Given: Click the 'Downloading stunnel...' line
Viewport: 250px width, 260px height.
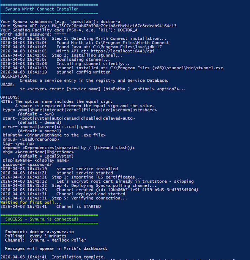Looking at the screenshot, I should [x=83, y=59].
